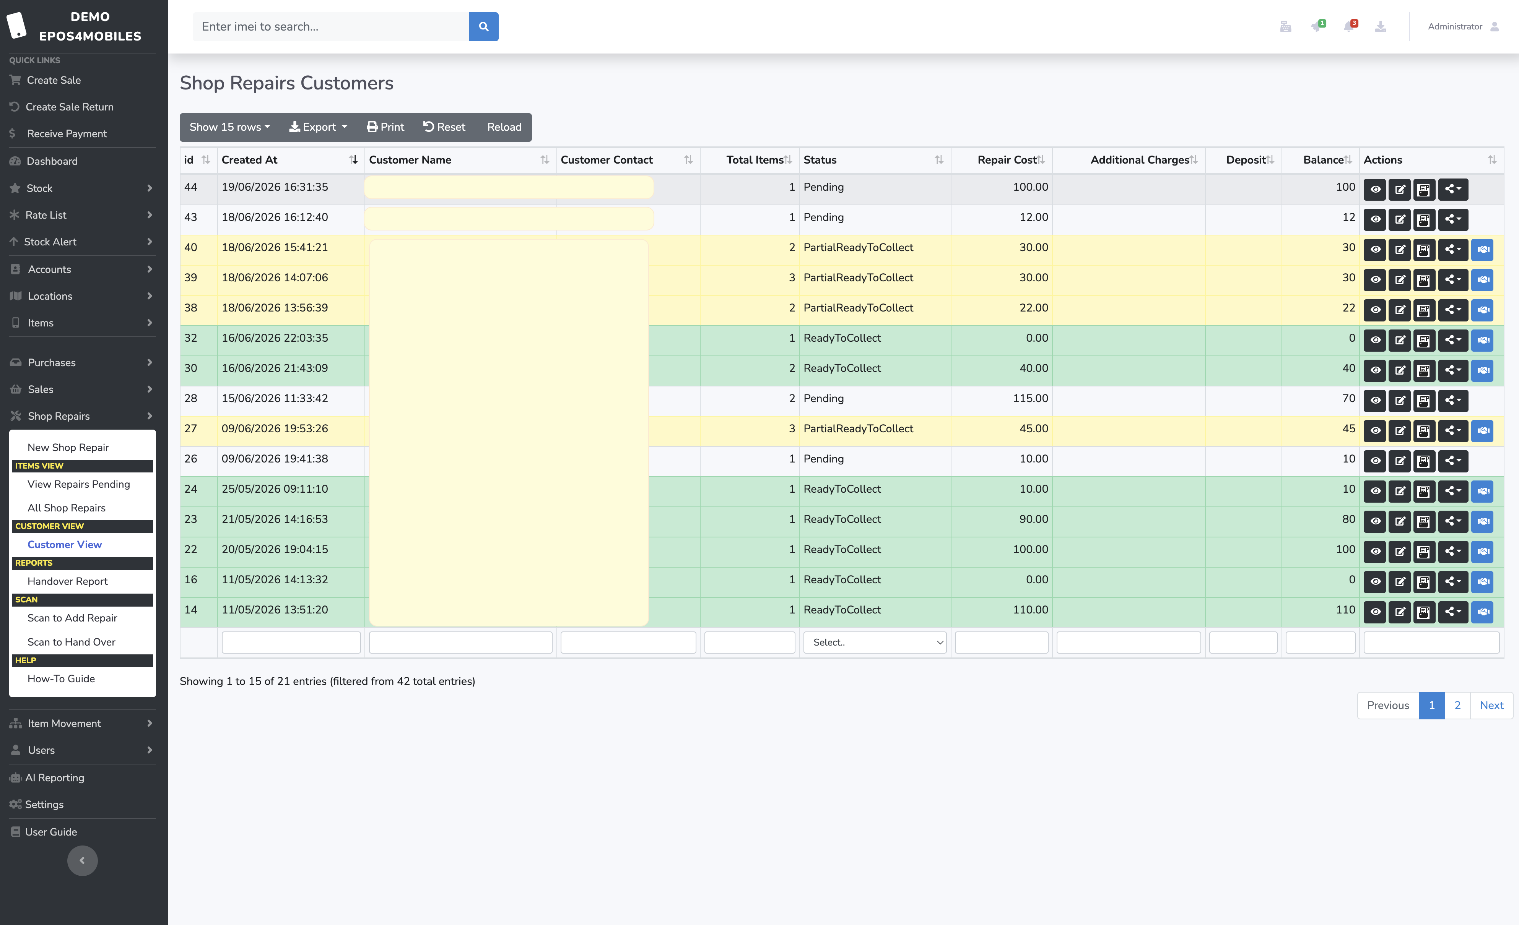Click the eye view icon for repair 44
The width and height of the screenshot is (1519, 925).
tap(1375, 189)
